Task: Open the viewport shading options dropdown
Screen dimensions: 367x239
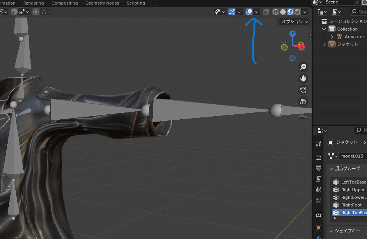Action: [305, 12]
